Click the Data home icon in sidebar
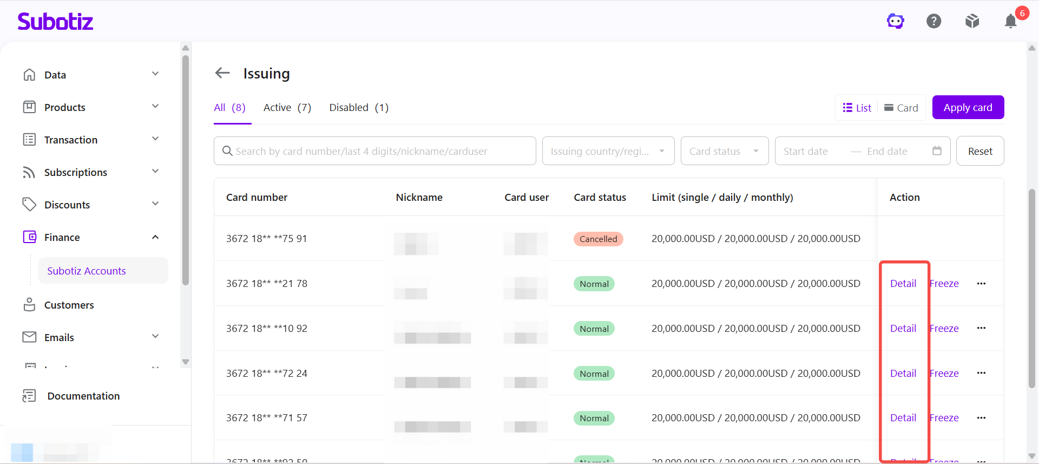The height and width of the screenshot is (464, 1039). coord(29,75)
